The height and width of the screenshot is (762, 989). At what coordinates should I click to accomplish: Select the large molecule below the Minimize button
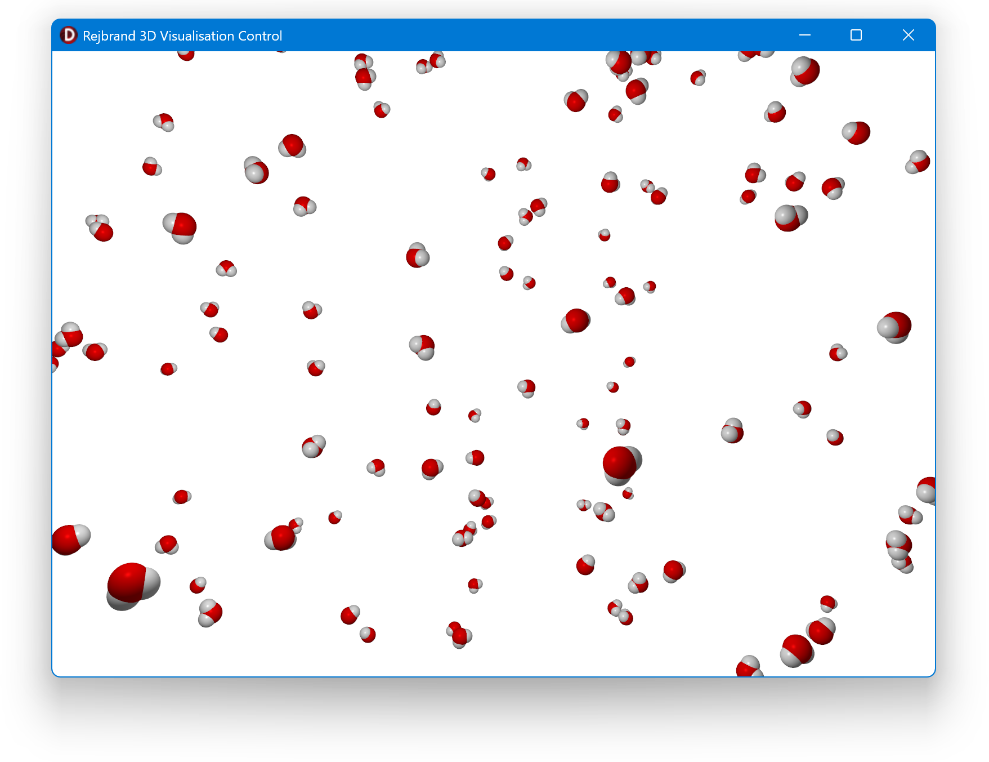[804, 71]
